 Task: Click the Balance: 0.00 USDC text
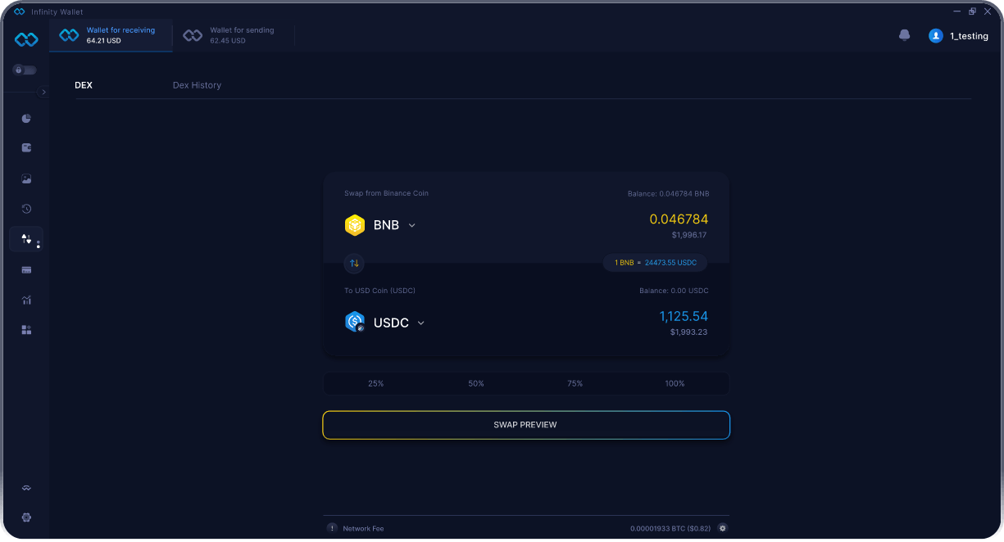[674, 291]
